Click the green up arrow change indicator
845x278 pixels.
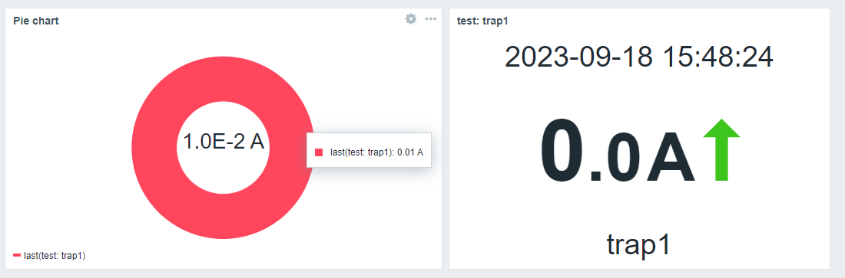721,150
